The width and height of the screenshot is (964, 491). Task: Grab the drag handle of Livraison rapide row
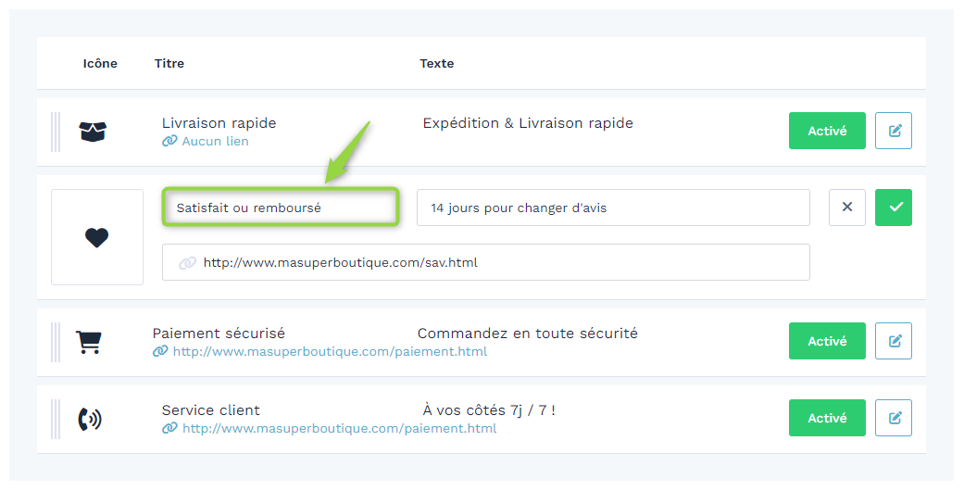pos(56,132)
